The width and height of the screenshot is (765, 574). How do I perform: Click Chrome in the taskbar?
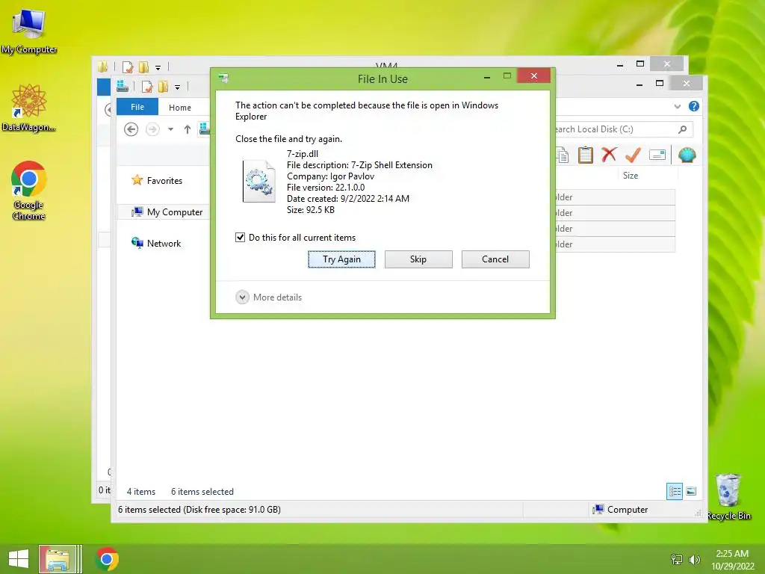[x=107, y=559]
